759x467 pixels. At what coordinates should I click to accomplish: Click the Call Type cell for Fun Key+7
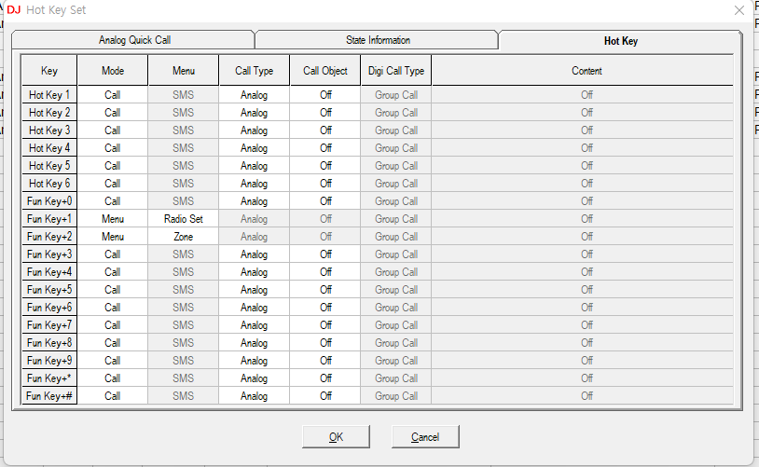(255, 325)
